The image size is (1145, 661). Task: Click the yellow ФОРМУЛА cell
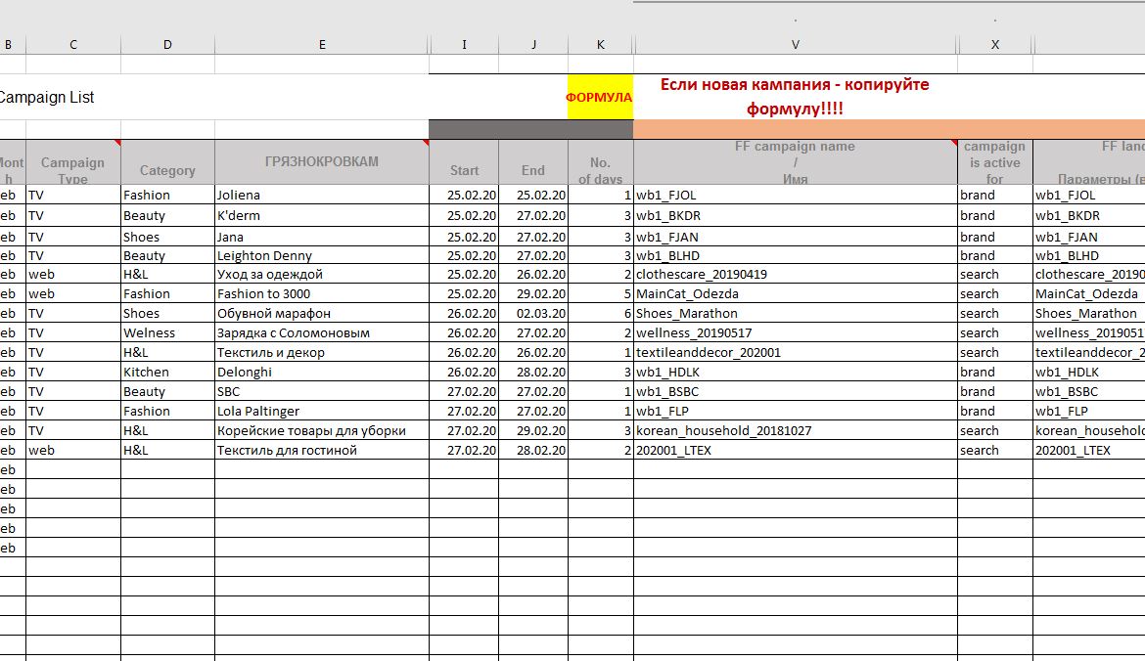click(x=600, y=98)
